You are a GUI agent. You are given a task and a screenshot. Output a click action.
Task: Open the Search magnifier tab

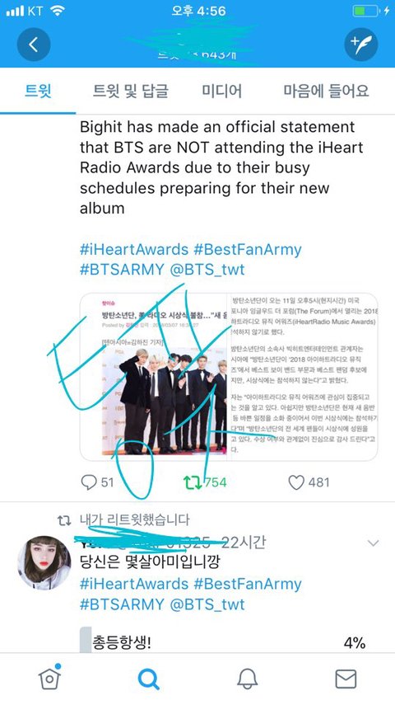pyautogui.click(x=149, y=679)
